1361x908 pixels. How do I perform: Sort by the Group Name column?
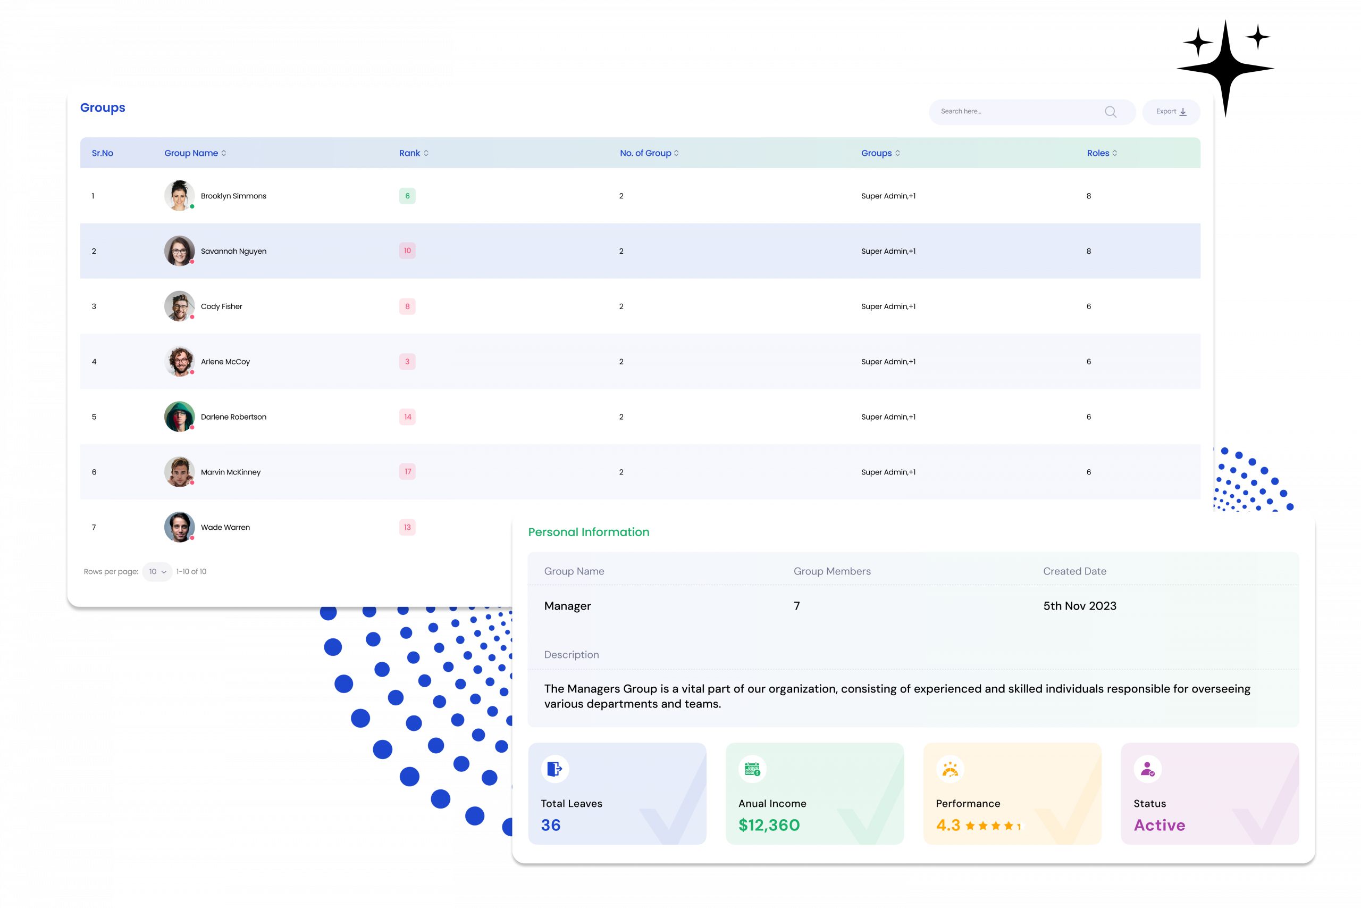click(x=195, y=153)
